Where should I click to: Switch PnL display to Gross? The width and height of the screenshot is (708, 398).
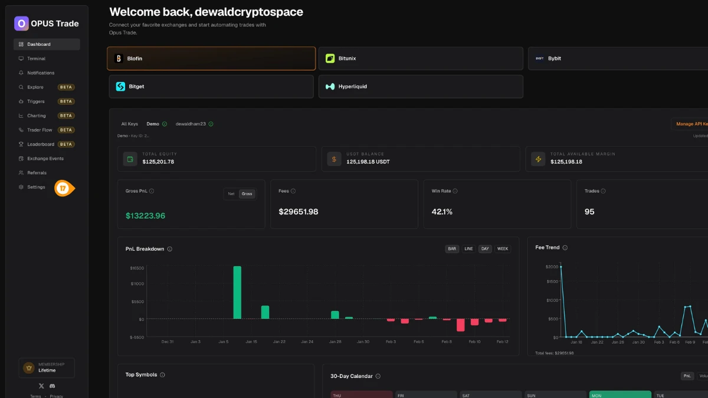247,194
